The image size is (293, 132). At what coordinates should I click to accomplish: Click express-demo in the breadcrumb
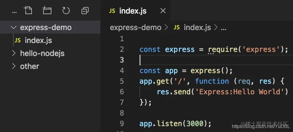[x=136, y=28]
